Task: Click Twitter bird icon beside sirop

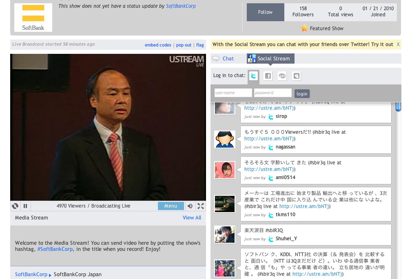Action: pyautogui.click(x=270, y=117)
